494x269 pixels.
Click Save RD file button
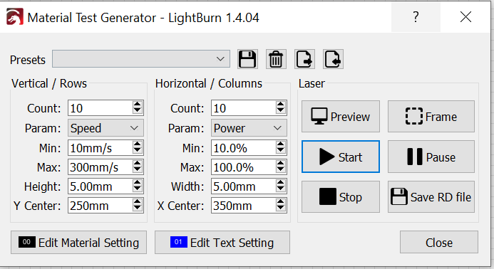(x=431, y=197)
